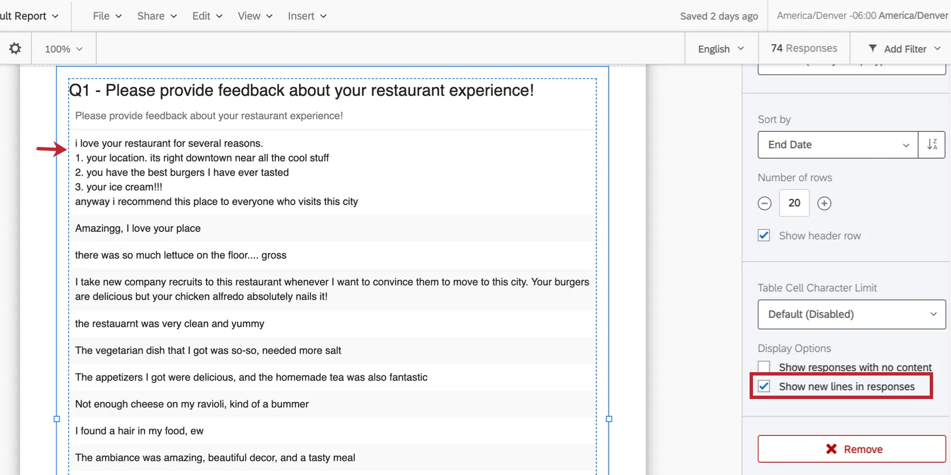Select the Q1 question title text

coord(302,91)
